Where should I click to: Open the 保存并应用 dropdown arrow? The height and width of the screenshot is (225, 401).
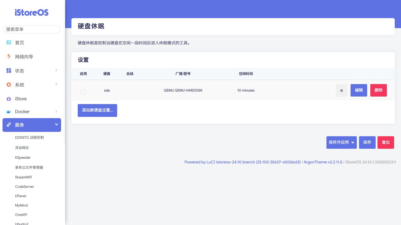353,142
